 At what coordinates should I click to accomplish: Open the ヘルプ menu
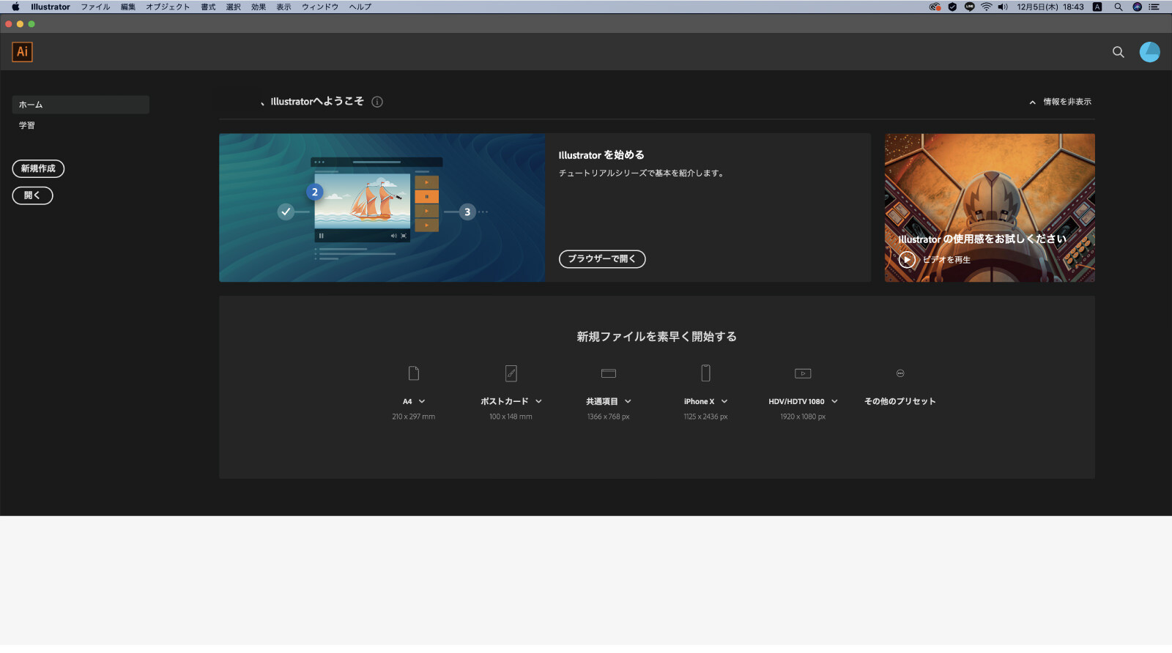pyautogui.click(x=360, y=7)
